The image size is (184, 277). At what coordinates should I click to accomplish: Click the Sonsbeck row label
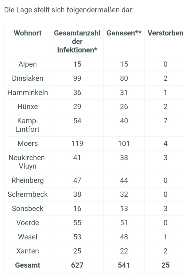click(x=28, y=209)
